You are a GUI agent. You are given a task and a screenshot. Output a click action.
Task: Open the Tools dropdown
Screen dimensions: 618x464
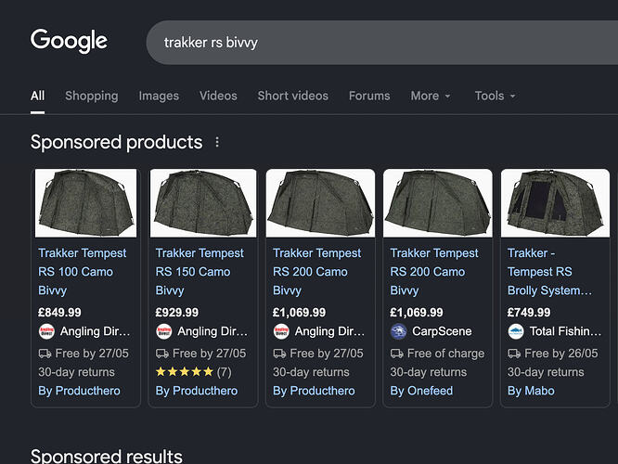click(x=495, y=96)
